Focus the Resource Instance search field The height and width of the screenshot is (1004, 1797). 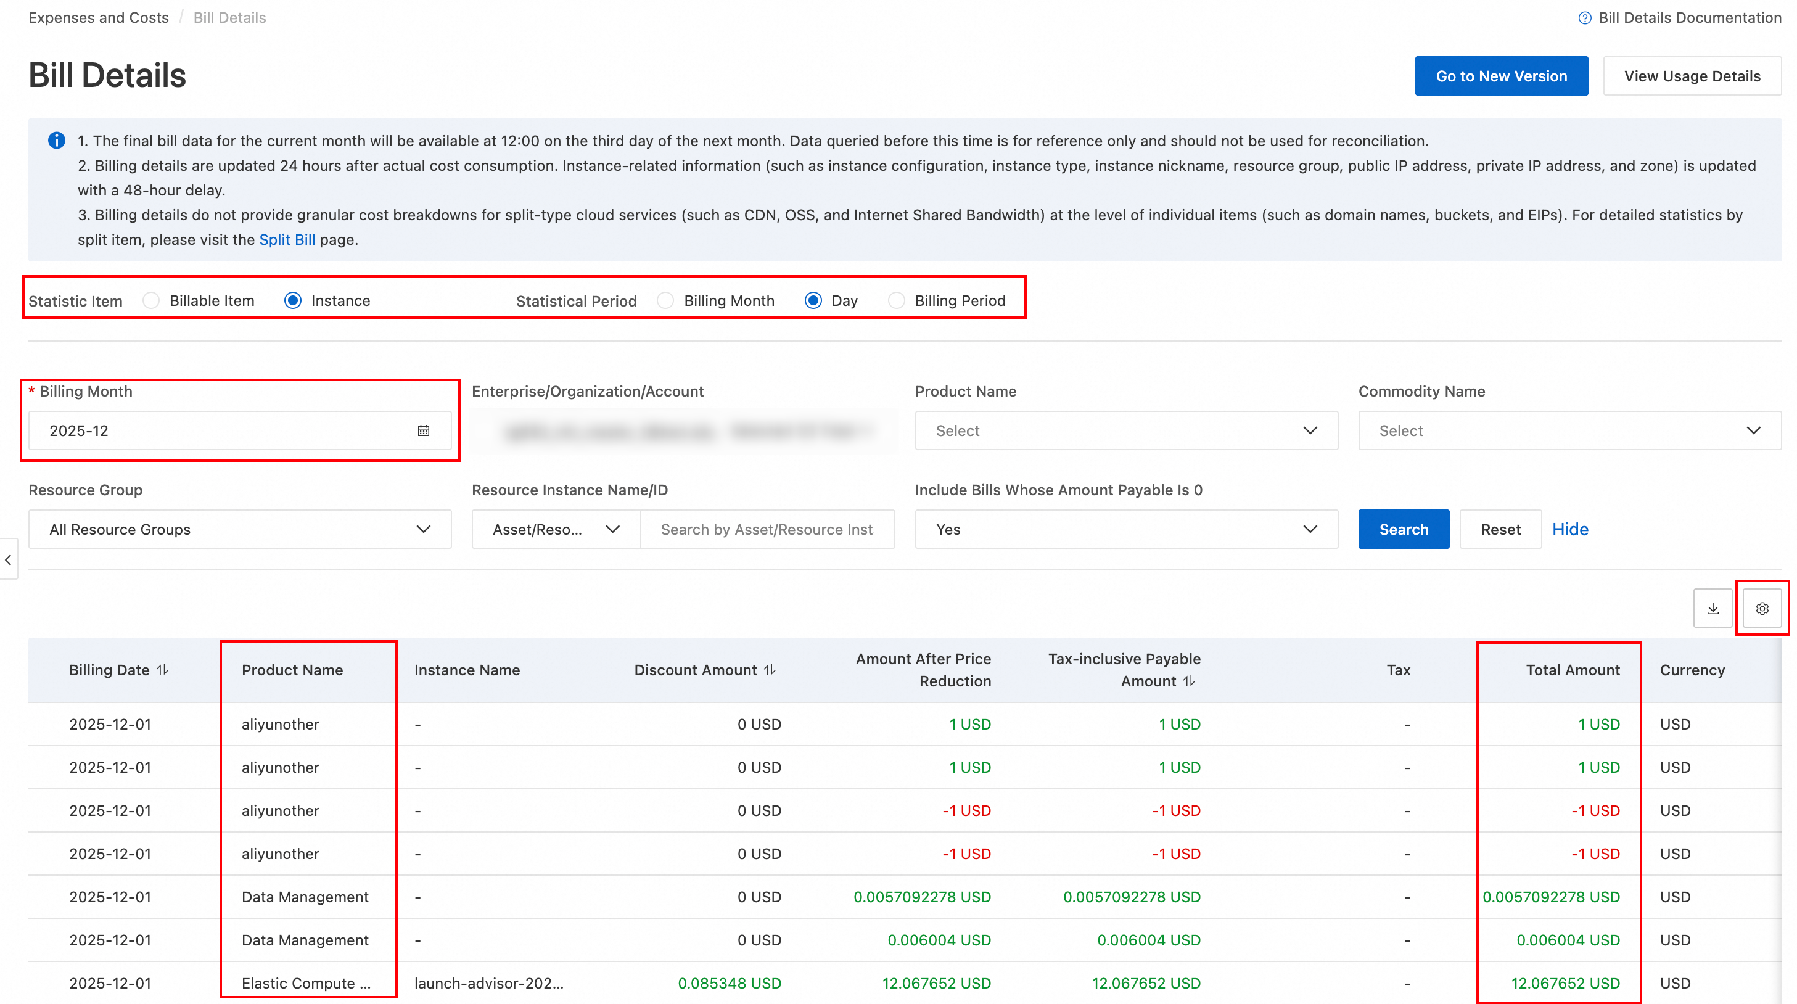click(767, 529)
